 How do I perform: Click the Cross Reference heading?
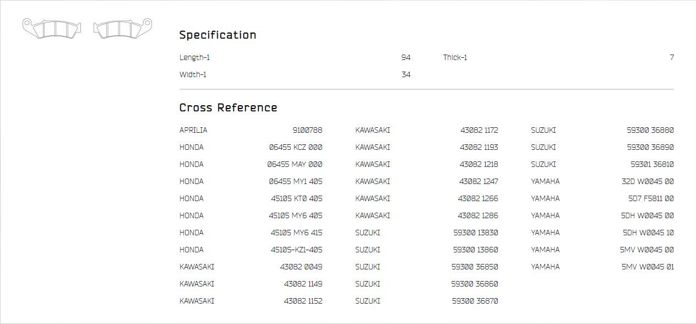228,107
